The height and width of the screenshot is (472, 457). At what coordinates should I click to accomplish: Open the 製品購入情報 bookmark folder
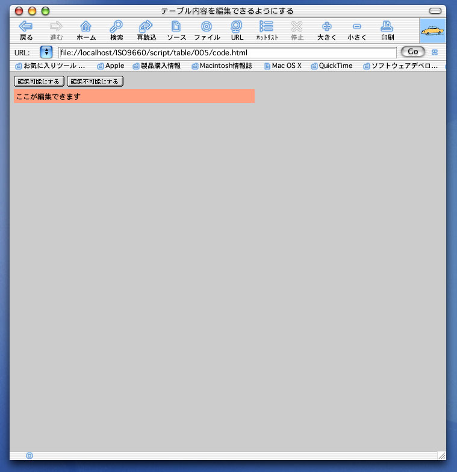(x=157, y=66)
